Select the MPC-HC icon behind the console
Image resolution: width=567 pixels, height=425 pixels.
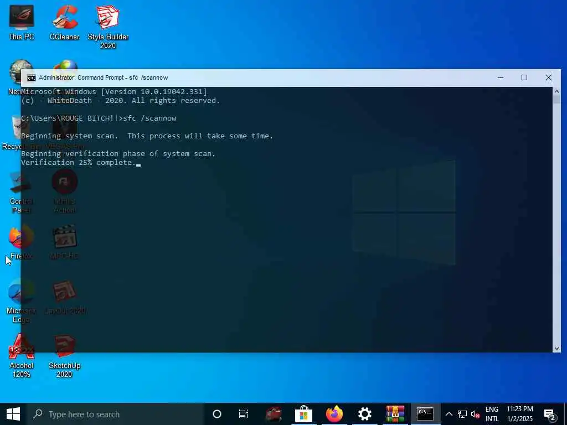pos(64,241)
